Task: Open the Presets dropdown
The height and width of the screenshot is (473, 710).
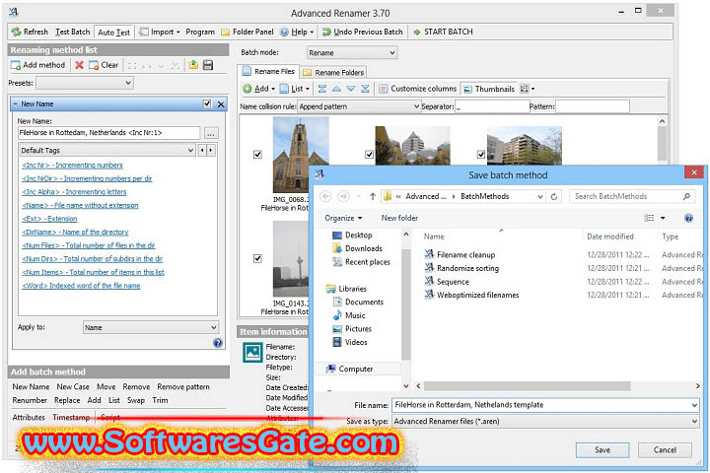Action: (x=85, y=83)
